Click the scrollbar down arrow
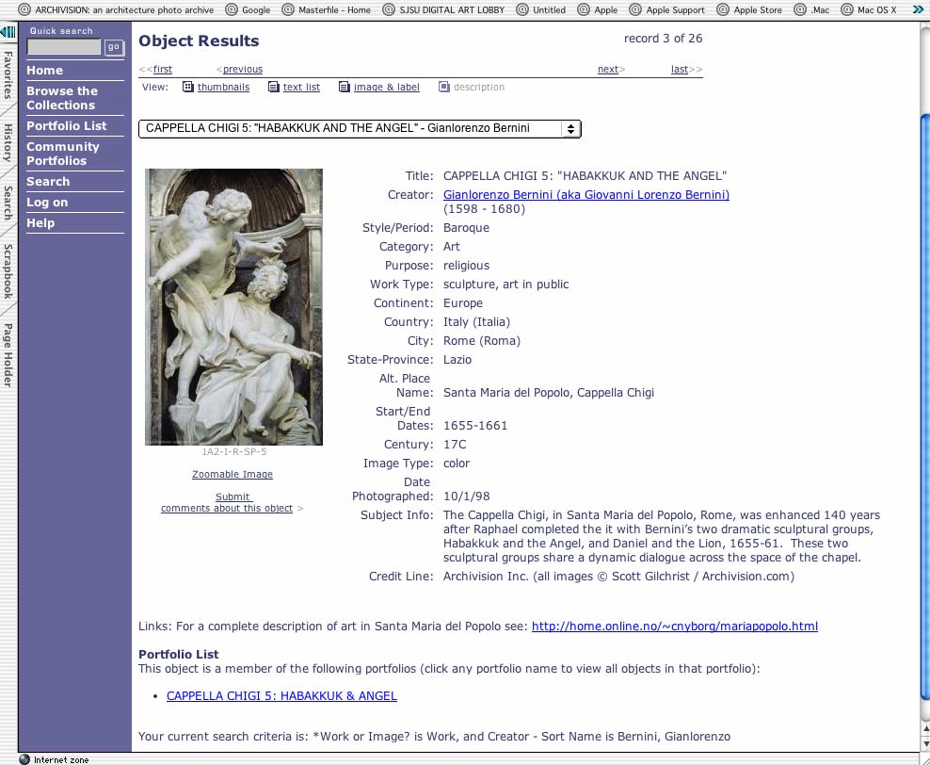 click(x=924, y=743)
